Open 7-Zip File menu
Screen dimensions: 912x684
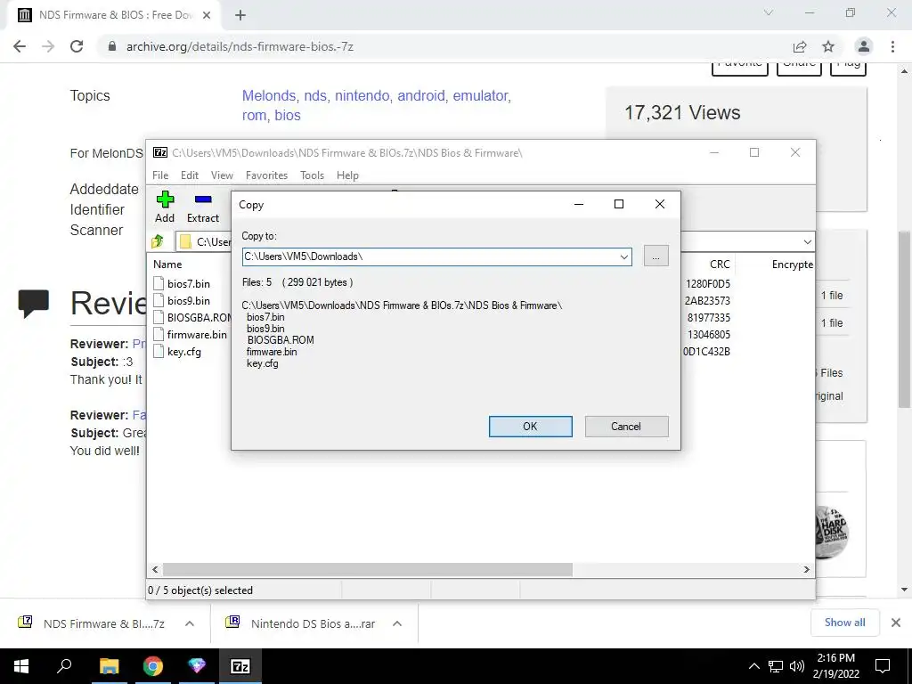[160, 175]
